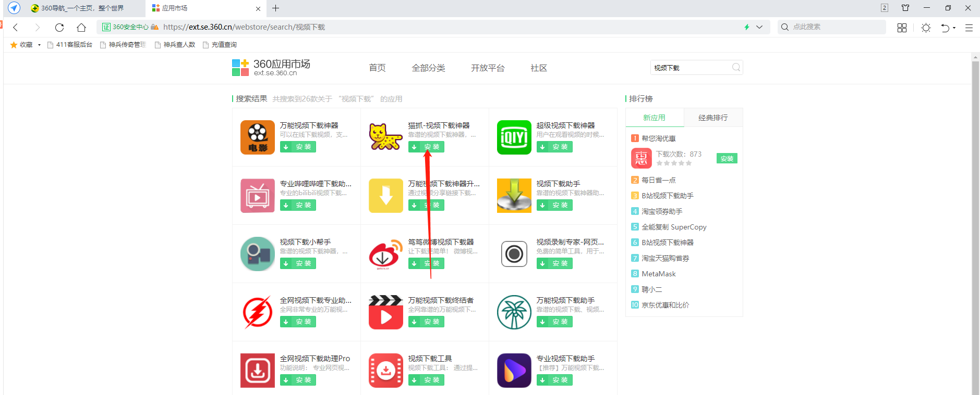Open the palm tree 万能视频下载助手 icon

point(514,312)
